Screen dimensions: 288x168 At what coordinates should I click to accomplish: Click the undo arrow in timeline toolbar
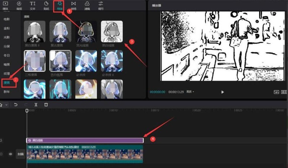click(15, 105)
